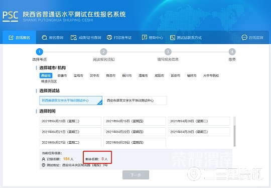
Task: Select the city 商洛市
Action: tap(110, 75)
